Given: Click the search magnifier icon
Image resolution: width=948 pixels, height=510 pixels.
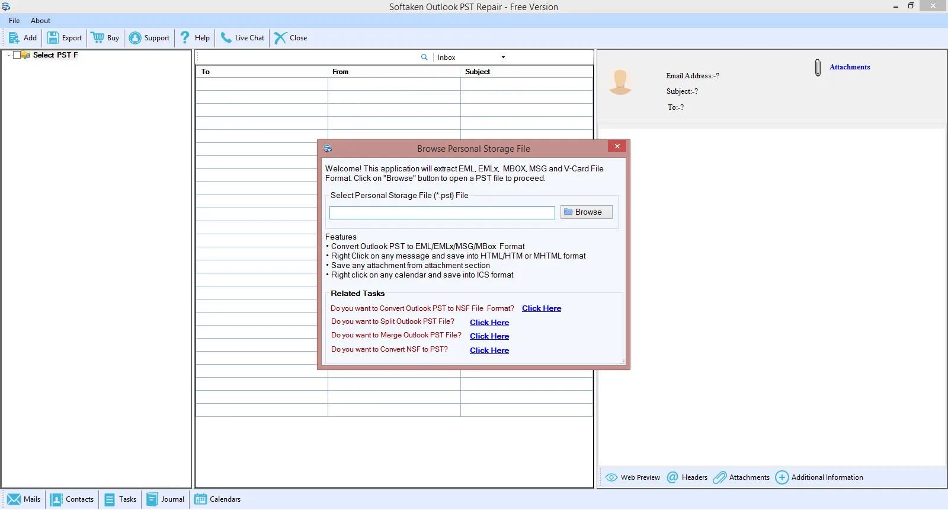Looking at the screenshot, I should coord(424,58).
